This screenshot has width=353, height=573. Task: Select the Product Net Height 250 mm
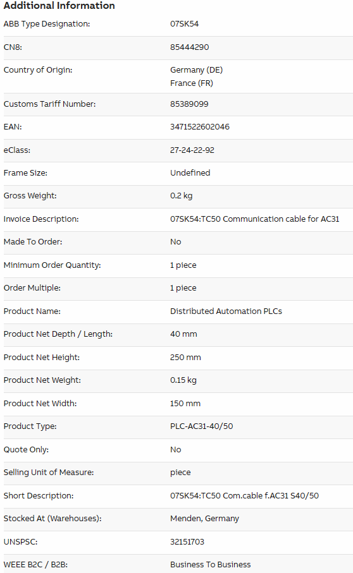click(x=185, y=358)
